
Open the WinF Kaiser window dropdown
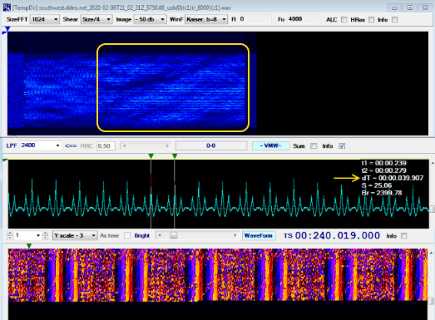tap(206, 19)
